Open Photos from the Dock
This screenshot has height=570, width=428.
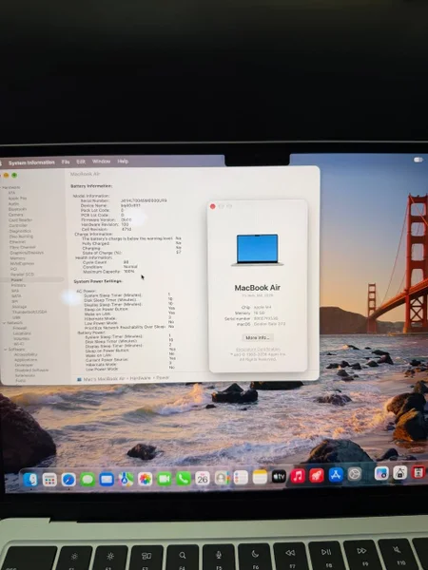pyautogui.click(x=145, y=479)
